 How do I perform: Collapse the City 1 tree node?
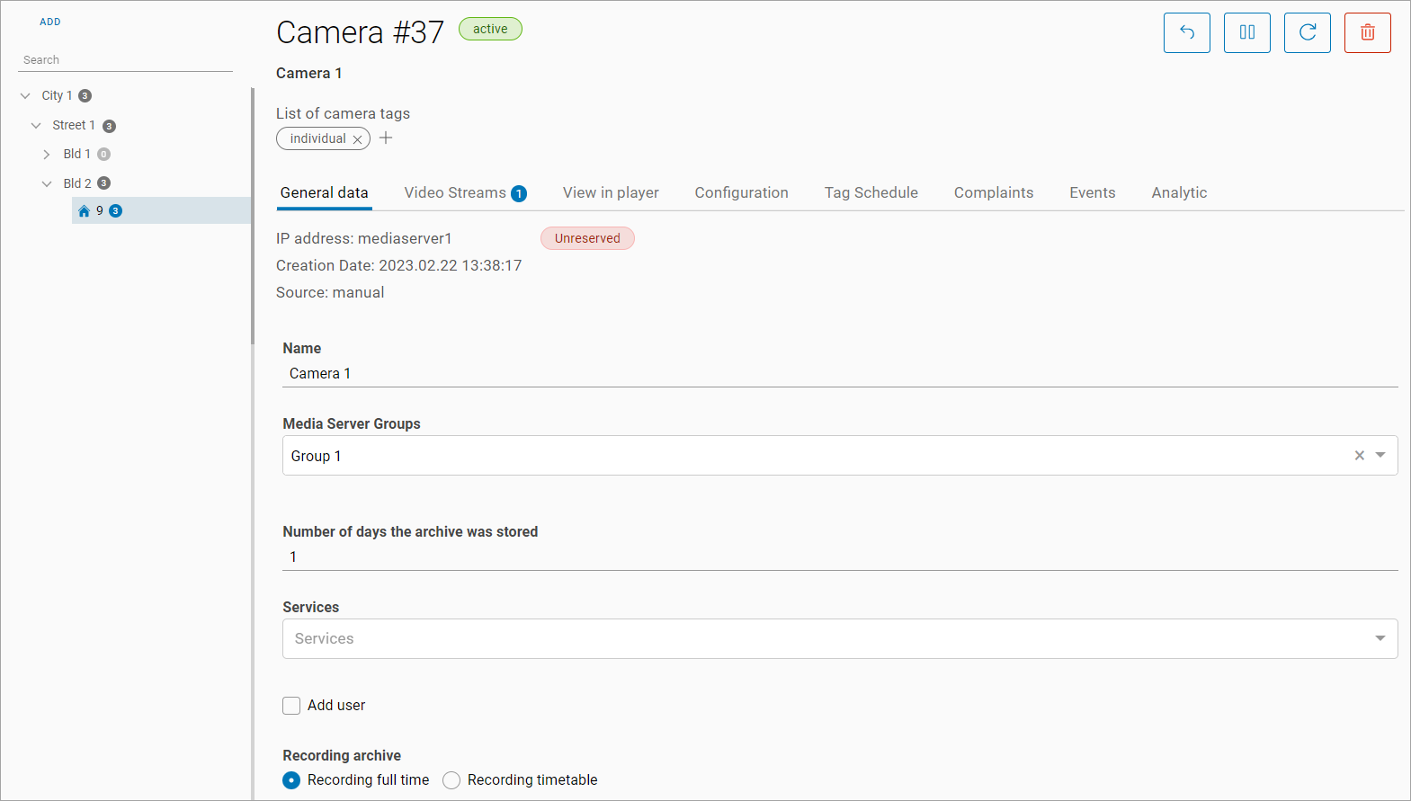(25, 96)
